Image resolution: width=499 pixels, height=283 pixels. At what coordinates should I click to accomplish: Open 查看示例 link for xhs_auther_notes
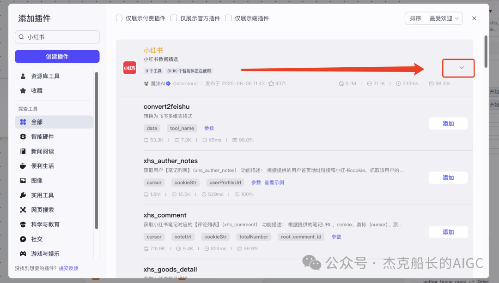point(274,183)
